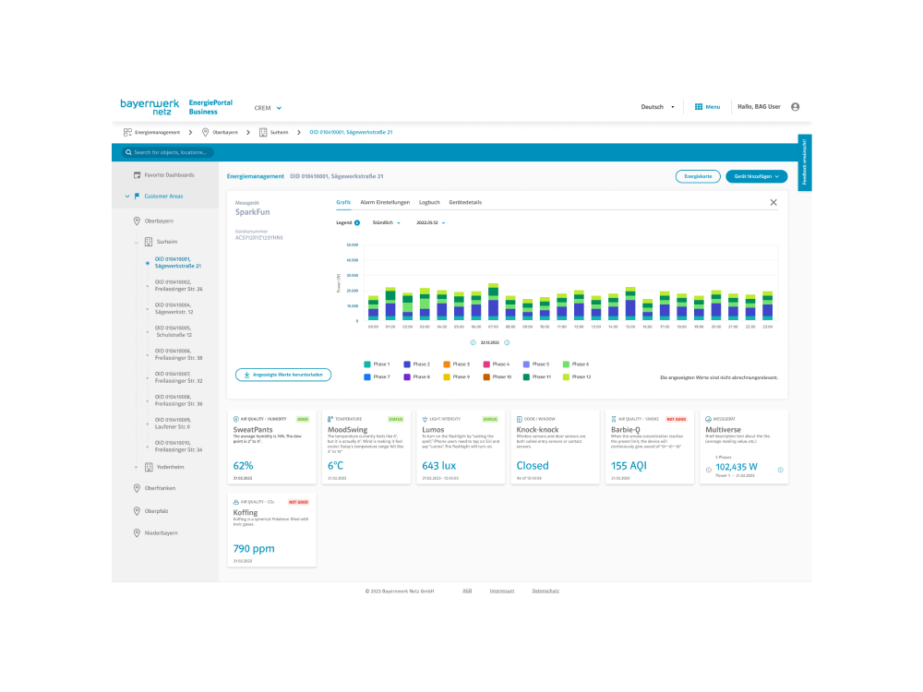Go to previous date in chart
923x692 pixels.
473,341
